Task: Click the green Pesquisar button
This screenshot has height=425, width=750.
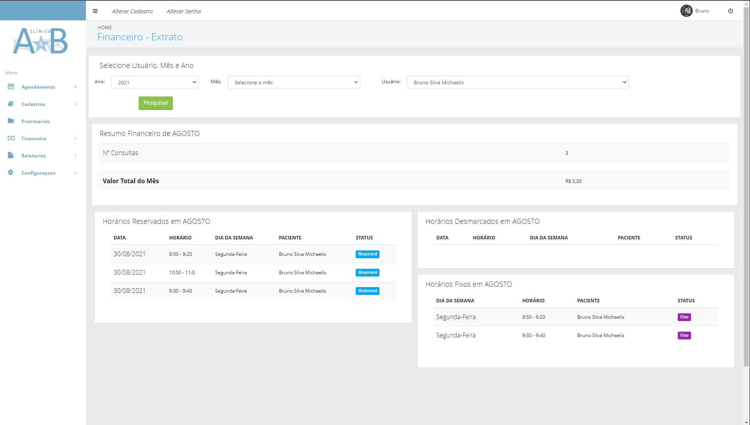Action: click(x=155, y=103)
